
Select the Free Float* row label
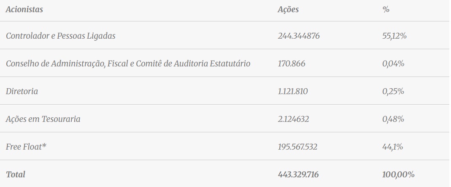[x=26, y=147]
